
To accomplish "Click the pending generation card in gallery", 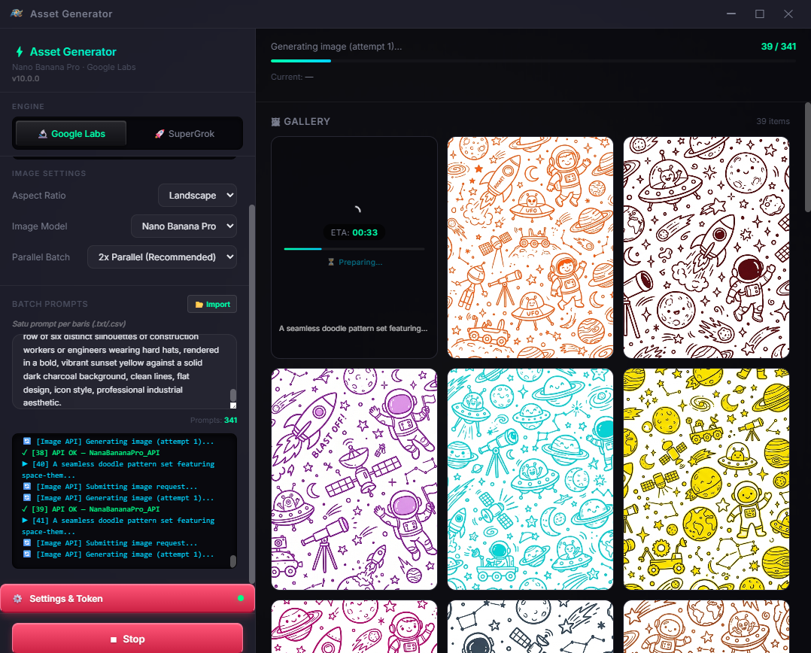I will [354, 248].
